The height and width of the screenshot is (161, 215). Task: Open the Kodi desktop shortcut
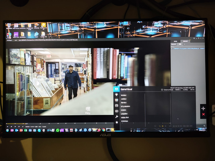coord(36,35)
